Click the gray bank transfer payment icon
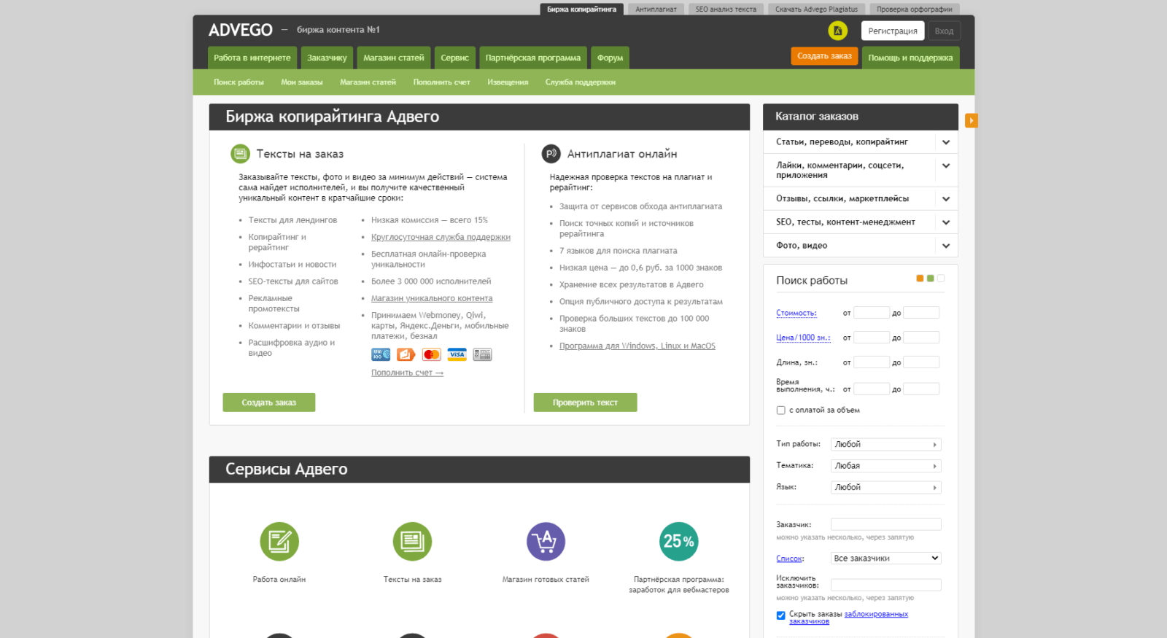The width and height of the screenshot is (1167, 638). [x=482, y=354]
